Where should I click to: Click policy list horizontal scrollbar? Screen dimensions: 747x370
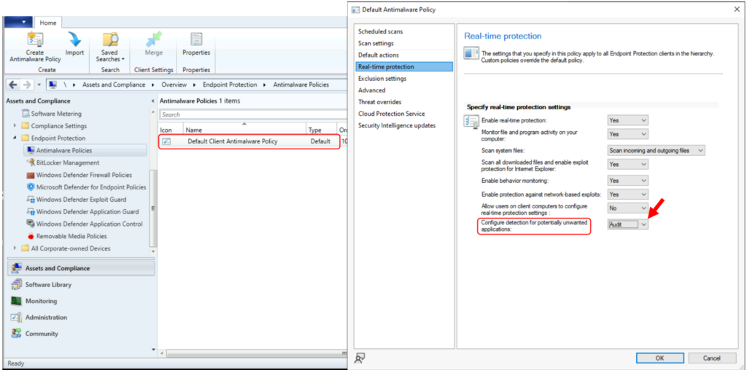(x=255, y=354)
